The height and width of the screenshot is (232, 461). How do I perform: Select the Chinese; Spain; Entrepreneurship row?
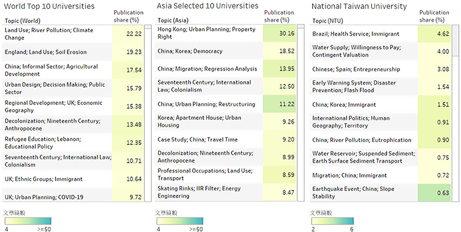click(380, 69)
